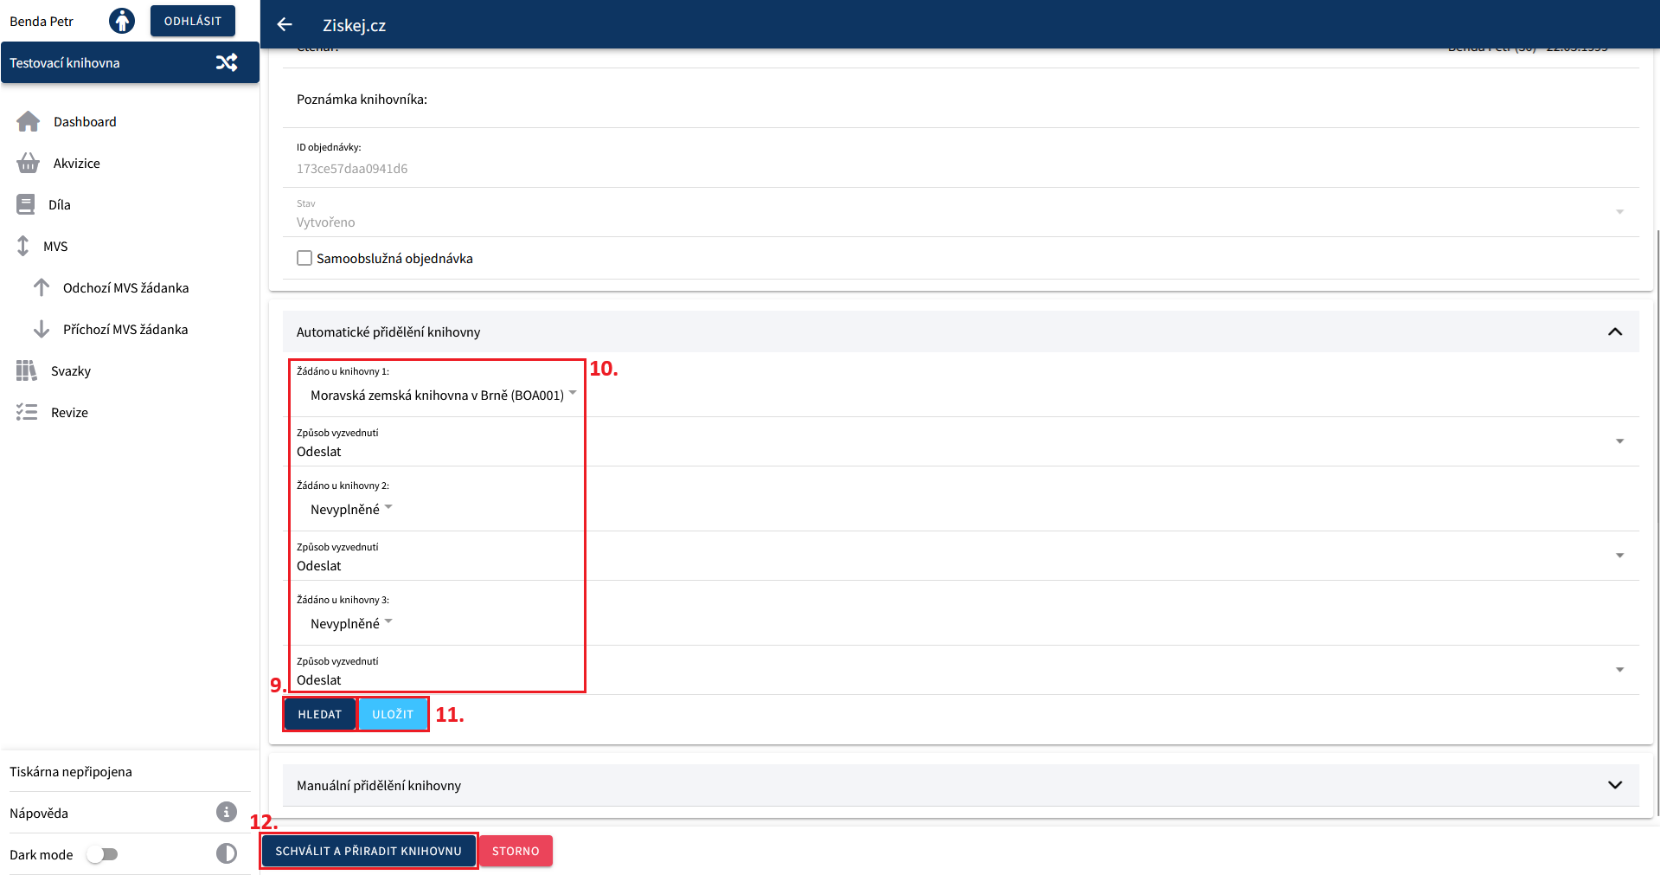This screenshot has width=1660, height=875.
Task: Click the shuffle icon next to Testovací knihovna
Action: click(227, 62)
